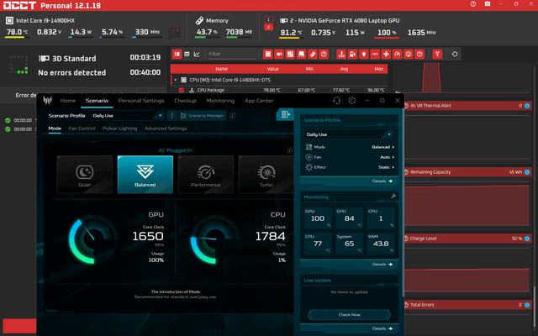Select Turbo mode
538x336 pixels.
coord(266,175)
